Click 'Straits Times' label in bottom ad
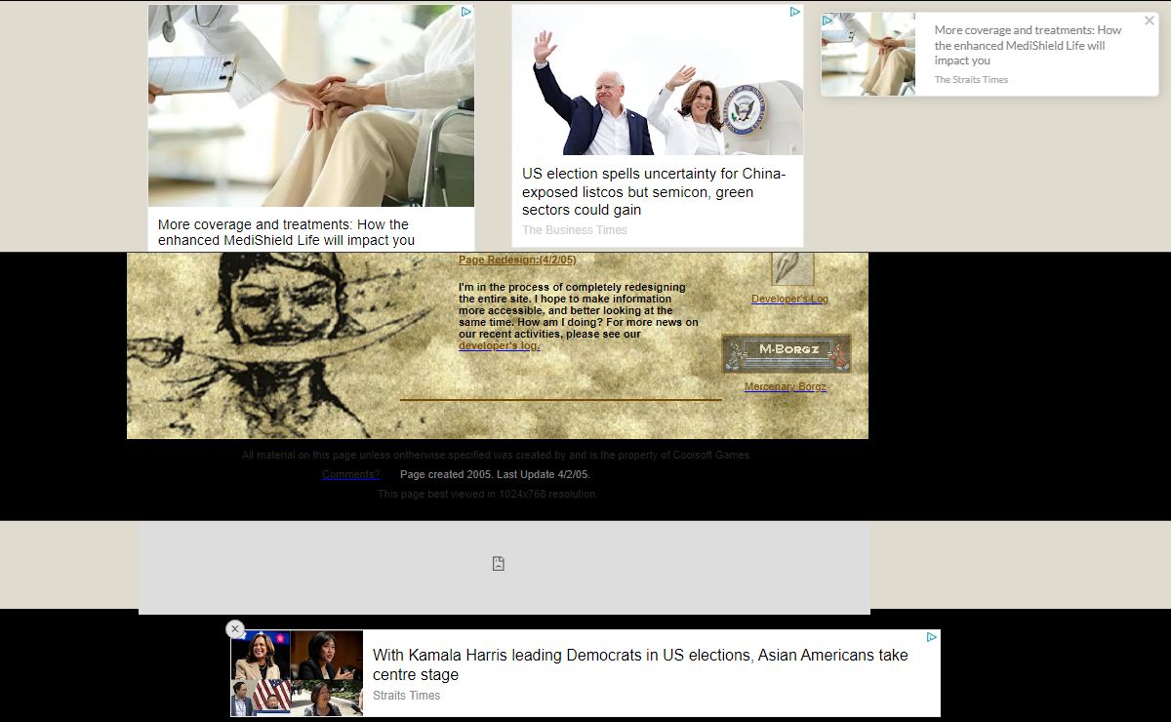This screenshot has width=1171, height=722. [406, 696]
